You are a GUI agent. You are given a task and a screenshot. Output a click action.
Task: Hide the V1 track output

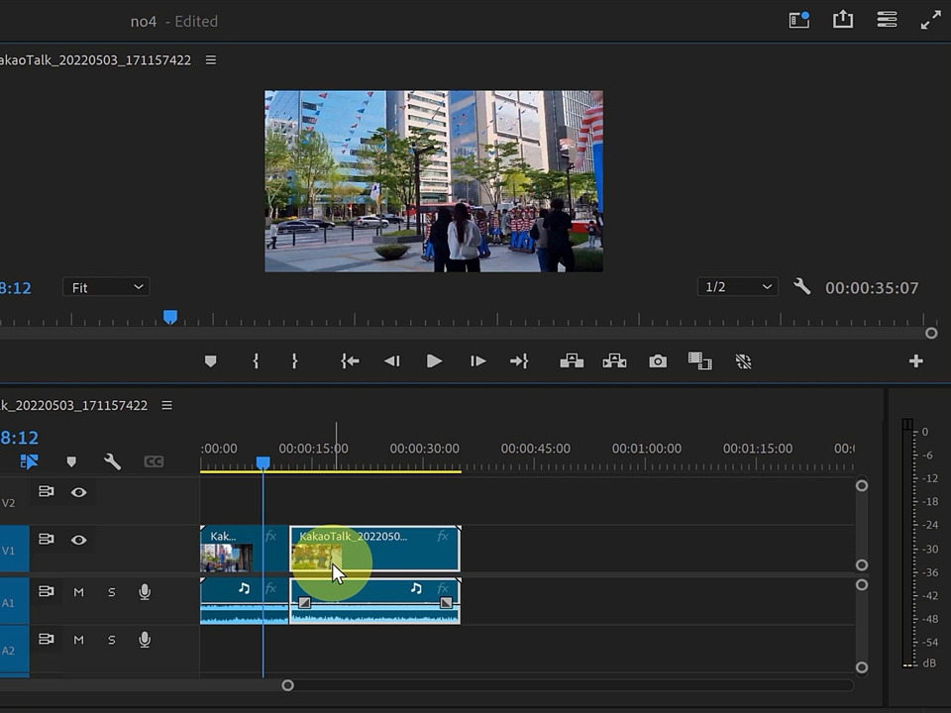point(79,540)
